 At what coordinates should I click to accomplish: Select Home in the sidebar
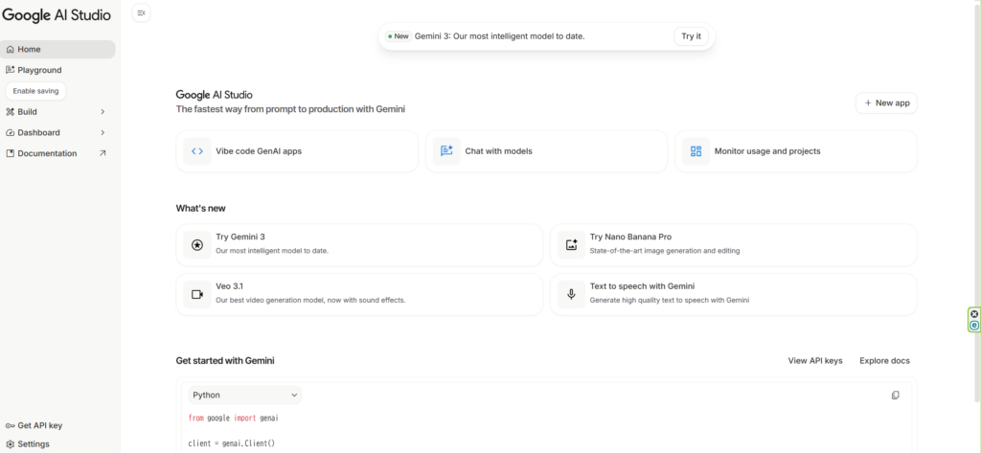click(30, 49)
